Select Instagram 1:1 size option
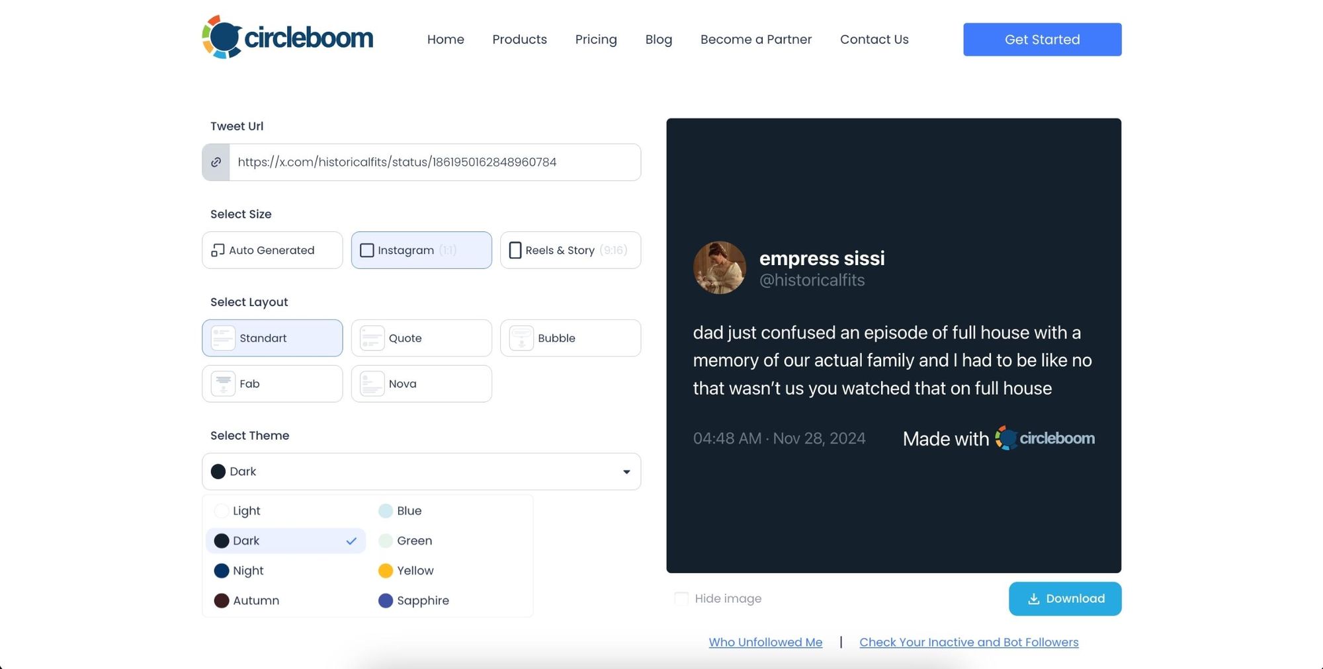The width and height of the screenshot is (1323, 669). [421, 250]
